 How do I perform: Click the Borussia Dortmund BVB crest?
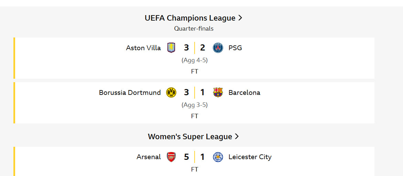point(171,92)
